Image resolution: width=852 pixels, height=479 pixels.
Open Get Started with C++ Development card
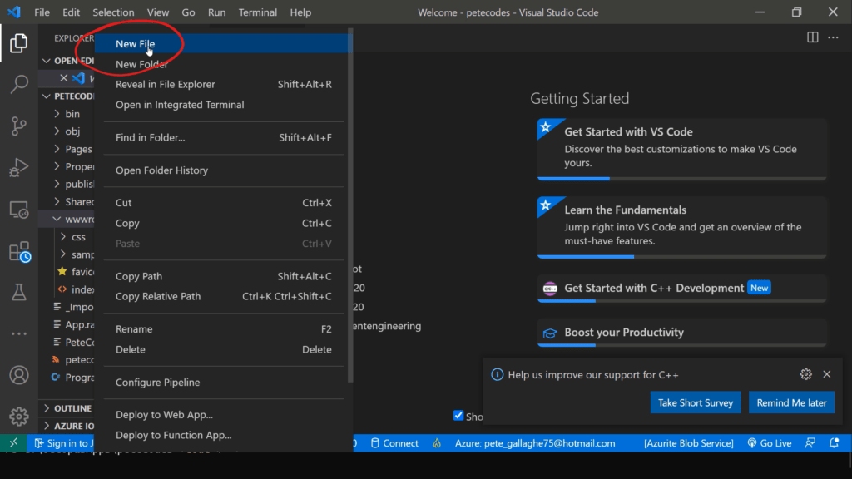click(682, 289)
